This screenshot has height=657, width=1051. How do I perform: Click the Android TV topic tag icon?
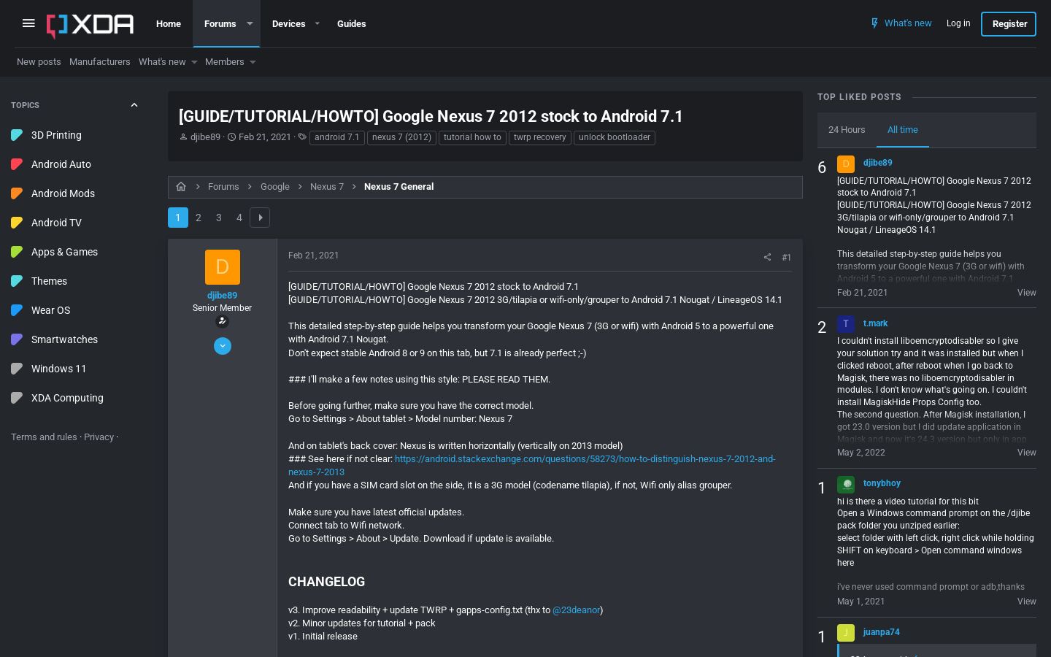[18, 223]
